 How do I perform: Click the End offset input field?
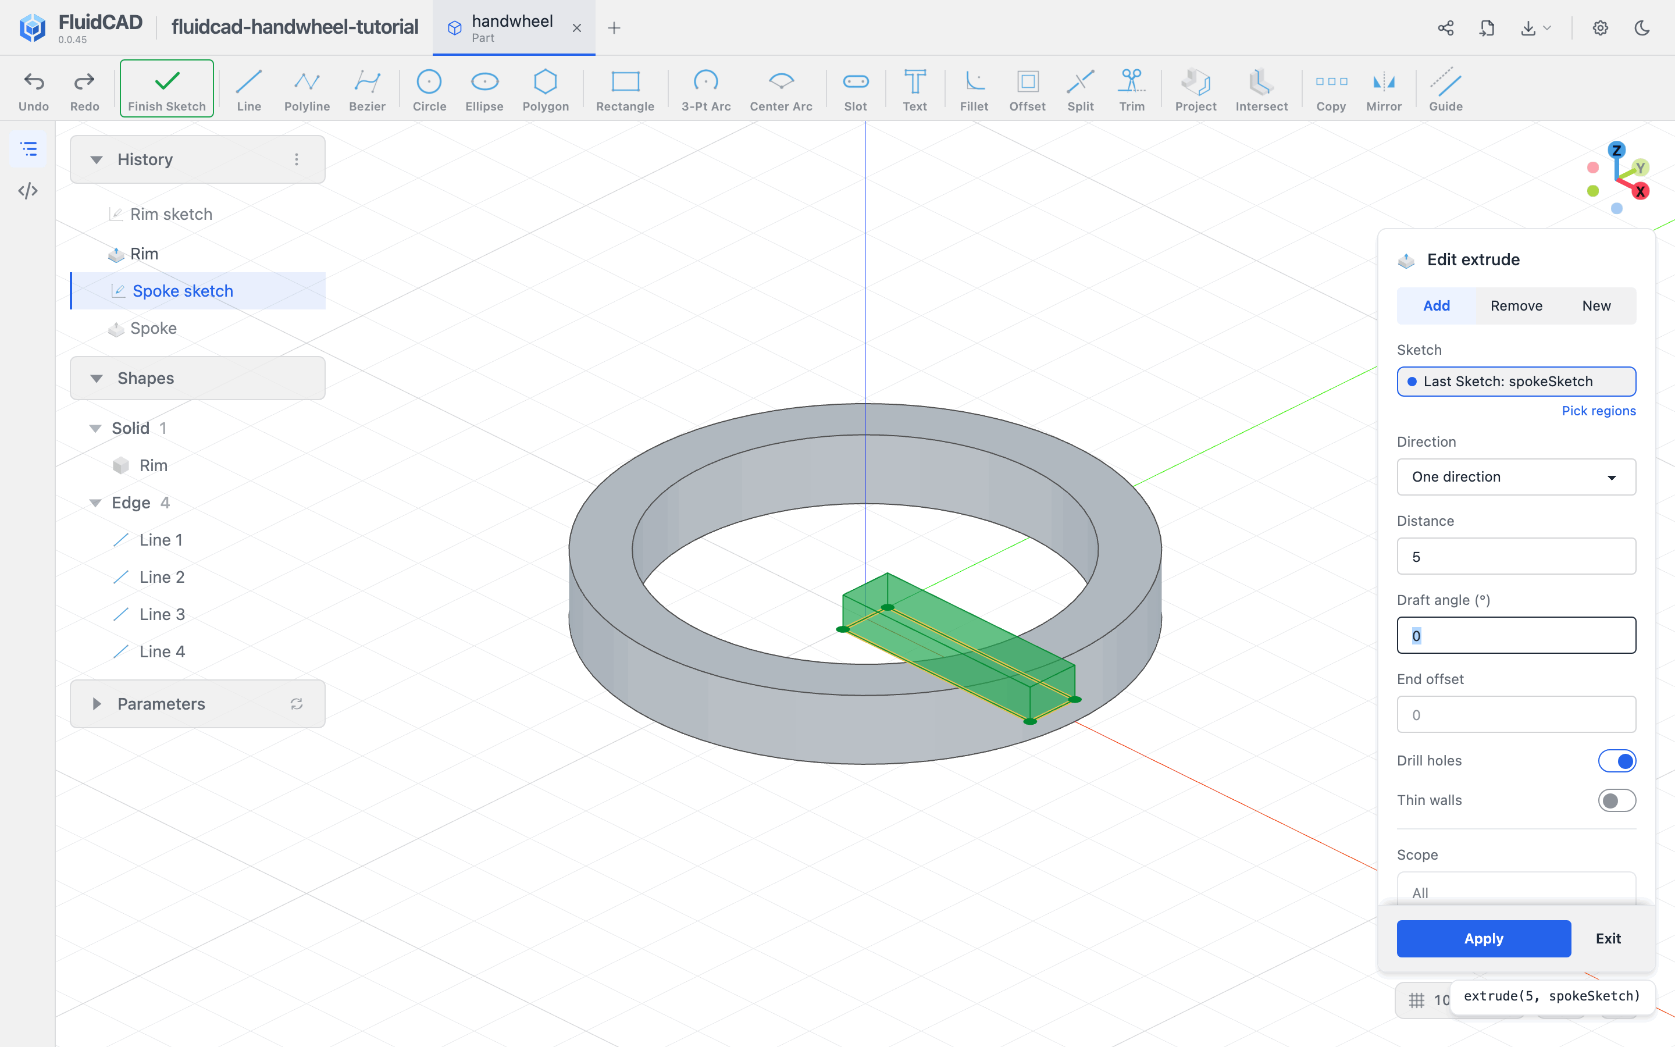[1516, 714]
